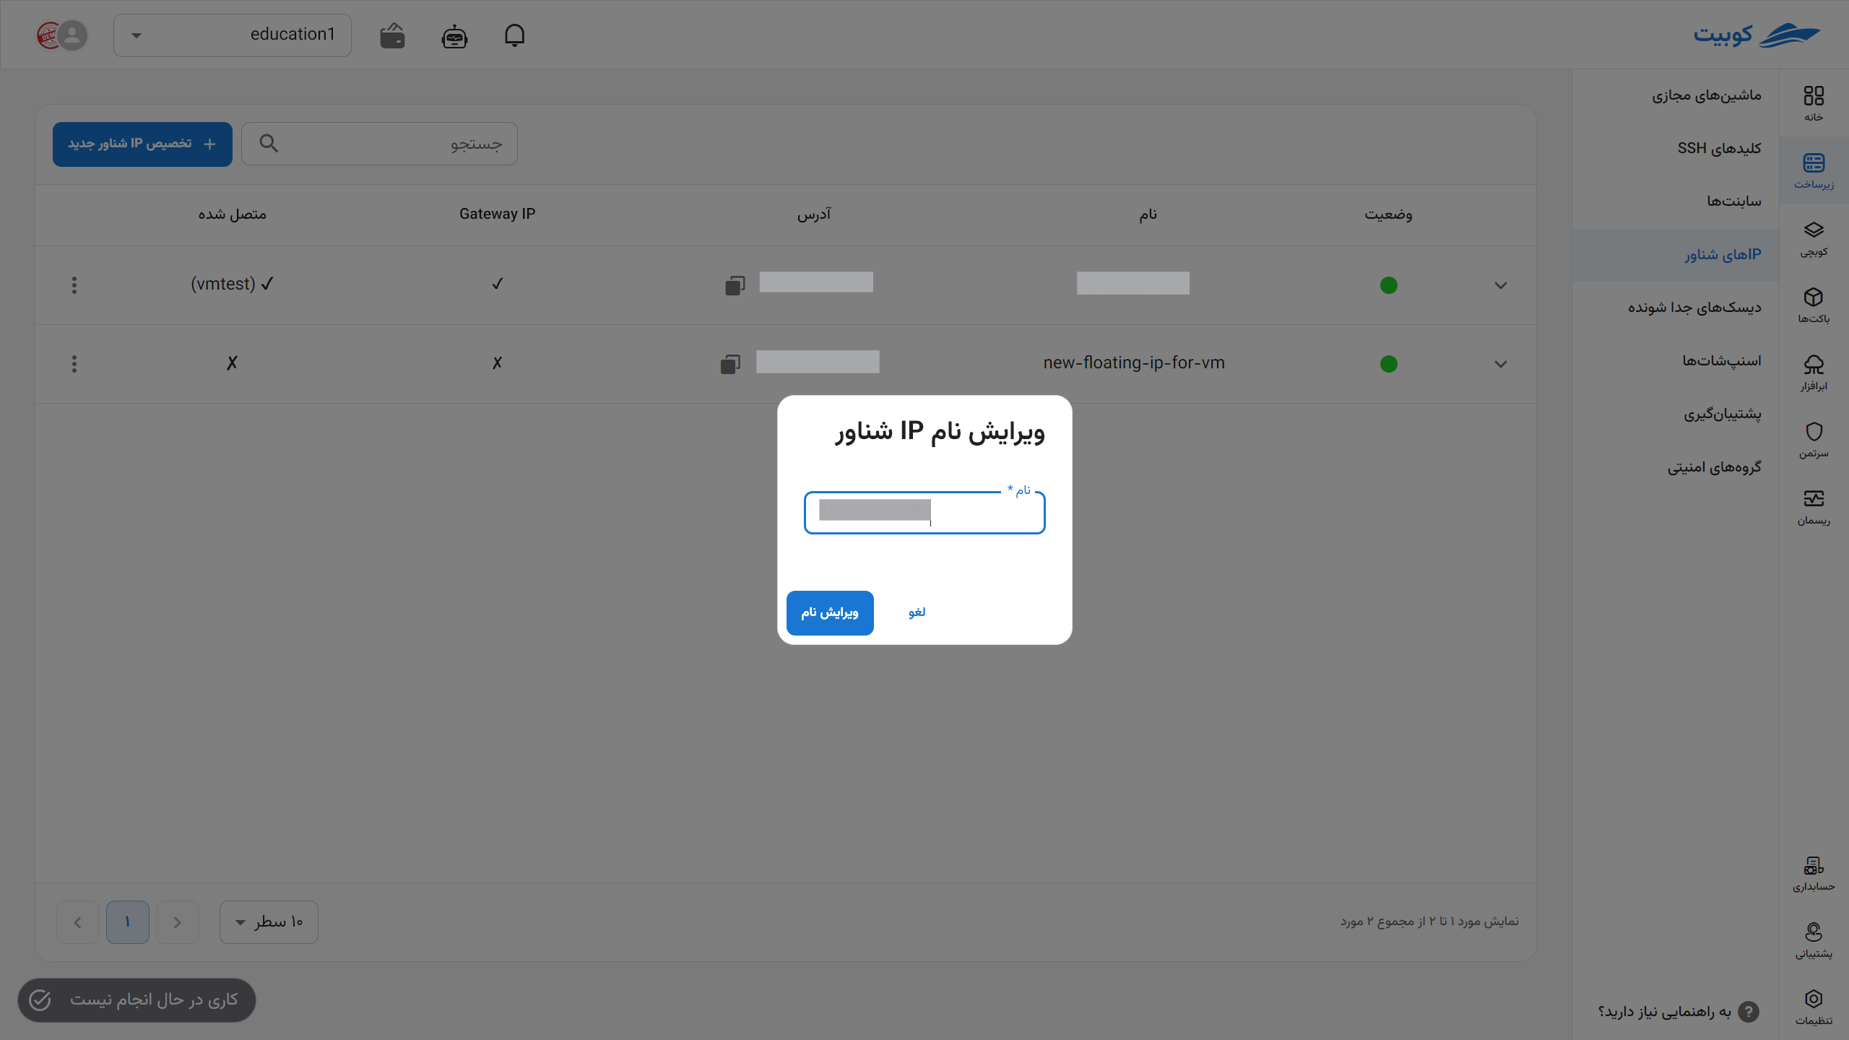
Task: Click the left pagination arrow
Action: (x=77, y=922)
